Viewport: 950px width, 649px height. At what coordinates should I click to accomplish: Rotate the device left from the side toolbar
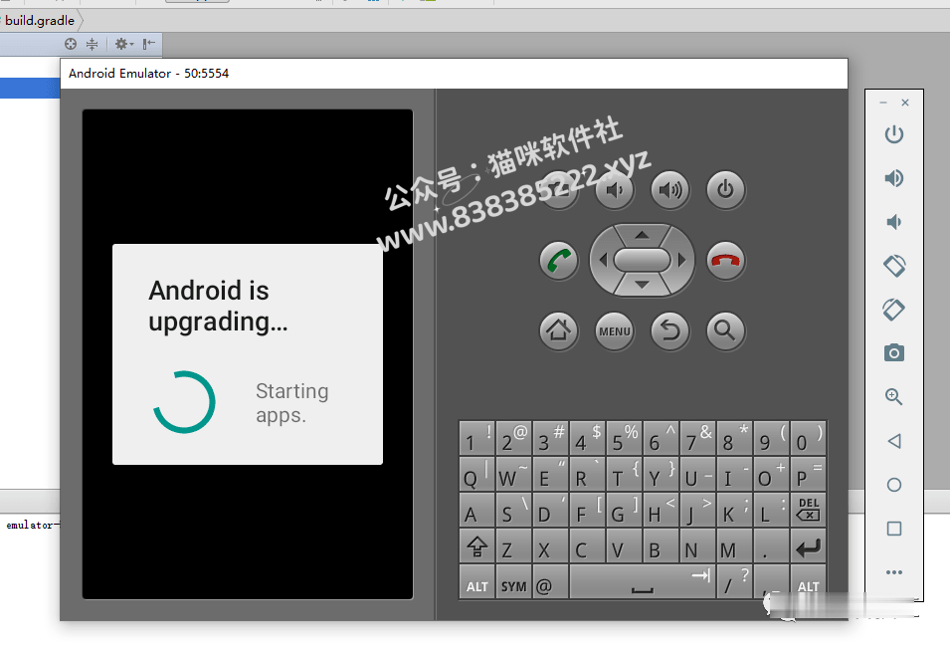click(893, 266)
